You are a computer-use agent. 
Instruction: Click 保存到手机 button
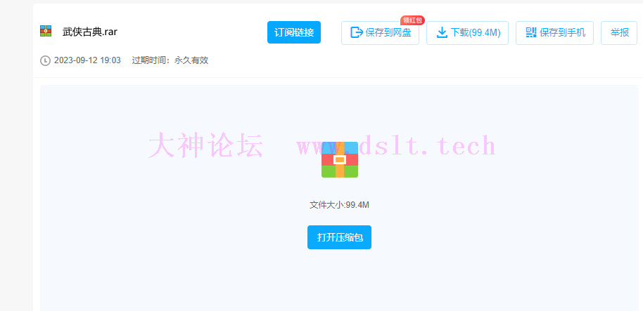(554, 33)
